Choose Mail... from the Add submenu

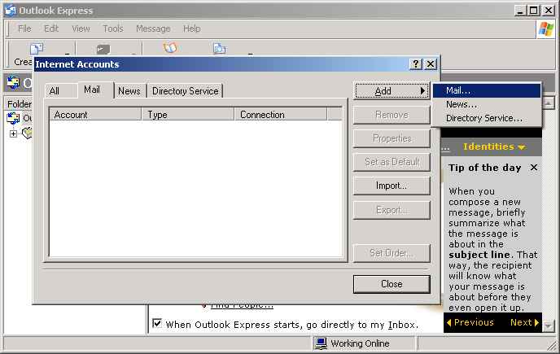tap(487, 90)
